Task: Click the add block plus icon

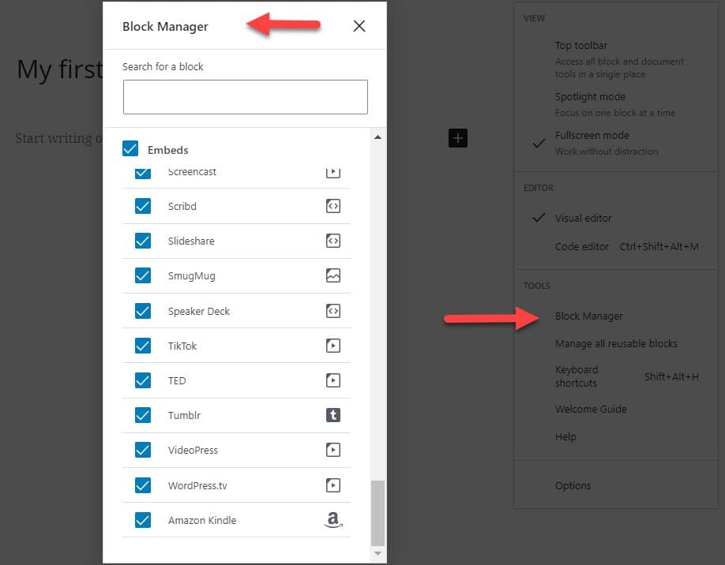Action: [x=457, y=137]
